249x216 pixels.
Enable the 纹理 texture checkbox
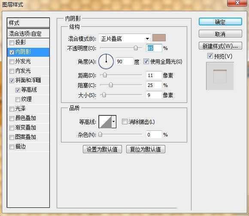pos(18,99)
